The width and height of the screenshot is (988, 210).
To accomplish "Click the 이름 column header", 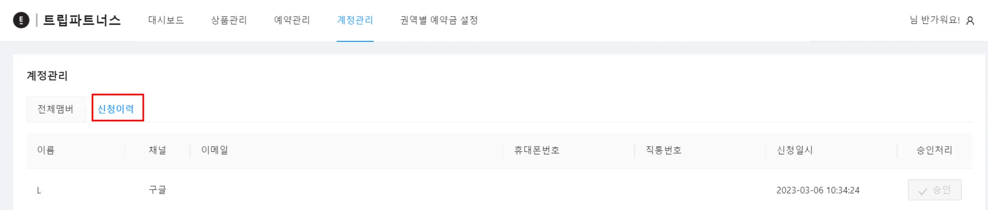I will point(46,150).
